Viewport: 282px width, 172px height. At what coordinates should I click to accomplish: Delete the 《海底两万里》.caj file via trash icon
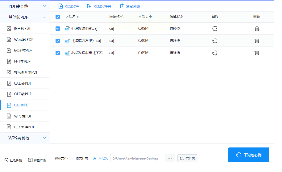click(x=257, y=41)
